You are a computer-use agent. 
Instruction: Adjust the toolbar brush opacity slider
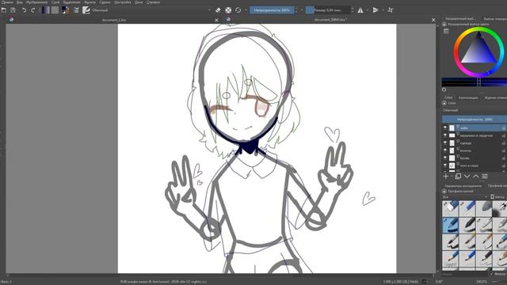272,10
